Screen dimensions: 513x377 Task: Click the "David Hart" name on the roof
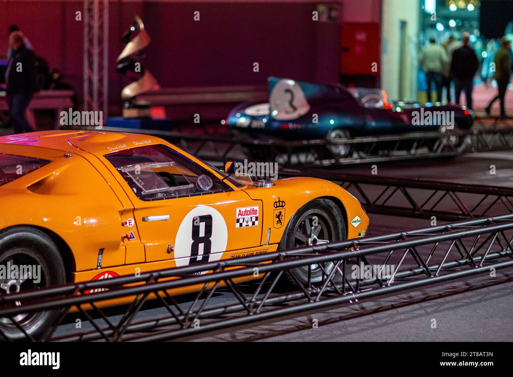point(117,147)
